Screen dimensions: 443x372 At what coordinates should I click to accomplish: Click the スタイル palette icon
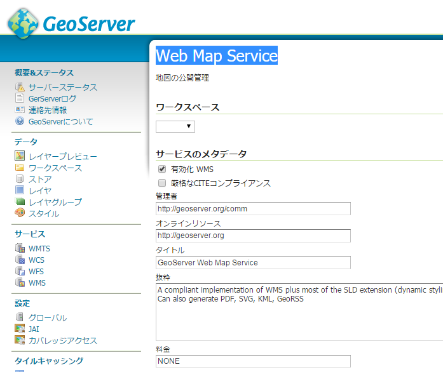20,213
